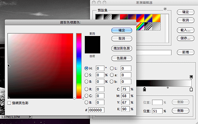Enable 僅網頁色彩 checkbox

click(9, 103)
